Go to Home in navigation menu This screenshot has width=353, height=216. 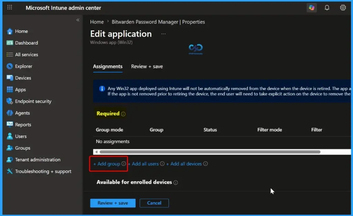coord(21,31)
